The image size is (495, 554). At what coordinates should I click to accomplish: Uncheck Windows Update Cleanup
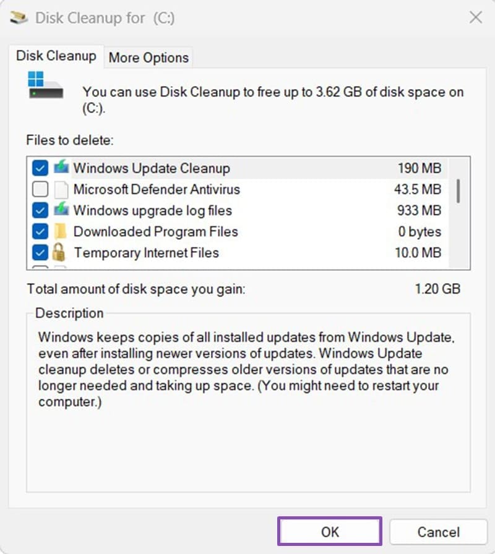point(40,168)
